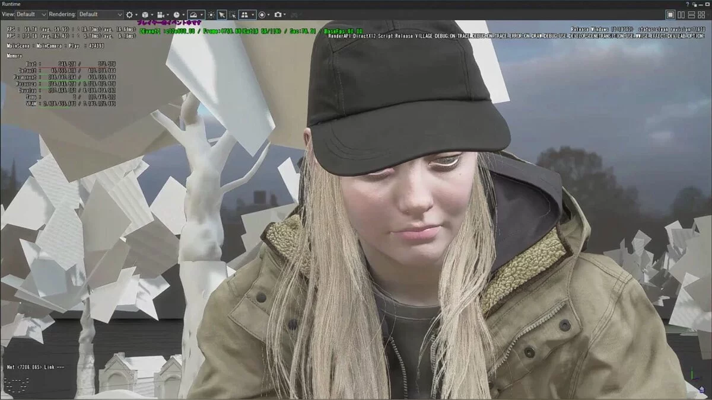Viewport: 712px width, 400px height.
Task: Click the clock time icon
Action: click(176, 14)
